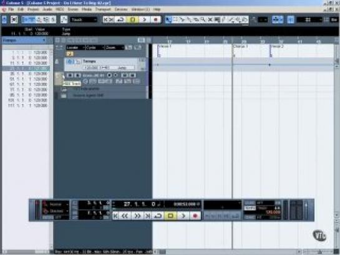Viewport: 340px width, 255px height.
Task: Open the Project menu
Action: click(33, 9)
